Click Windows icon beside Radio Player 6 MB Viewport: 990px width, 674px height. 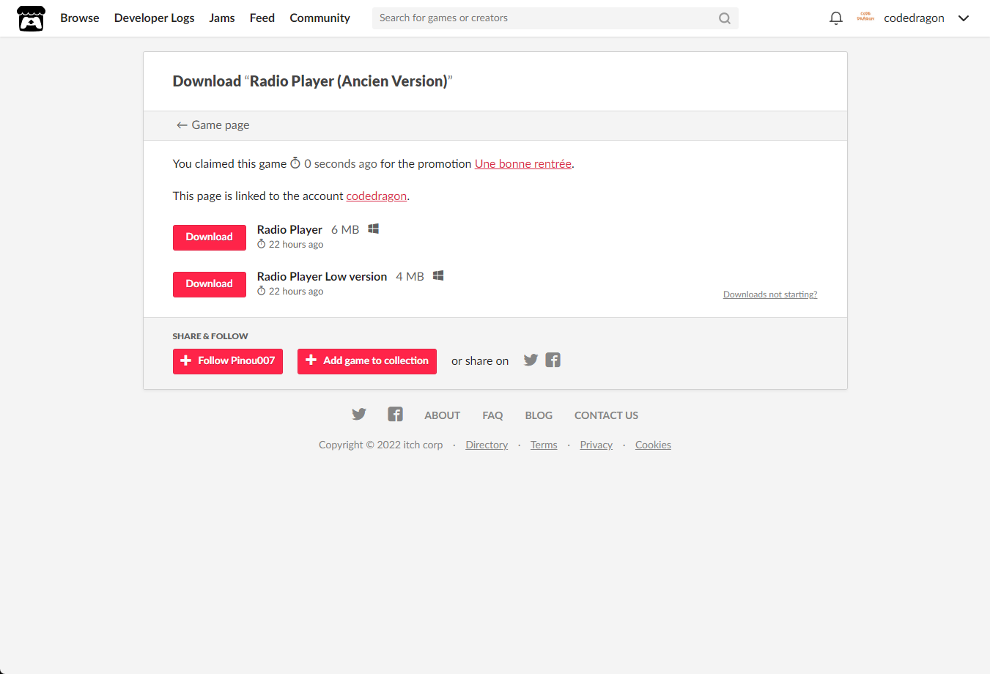coord(374,229)
